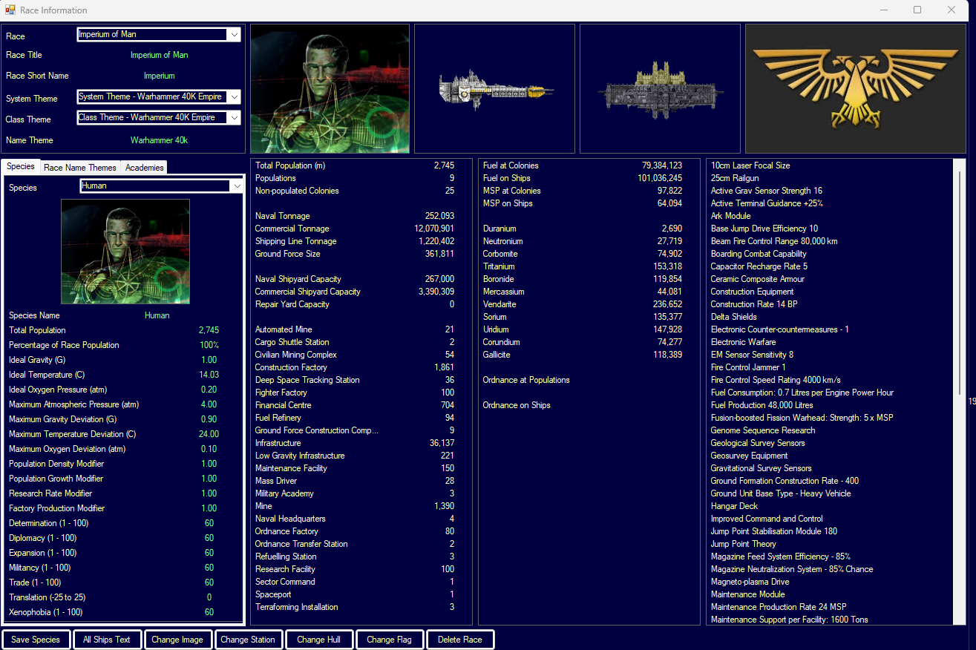Click the Race Short Name value Imperium
This screenshot has width=976, height=650.
coord(160,76)
